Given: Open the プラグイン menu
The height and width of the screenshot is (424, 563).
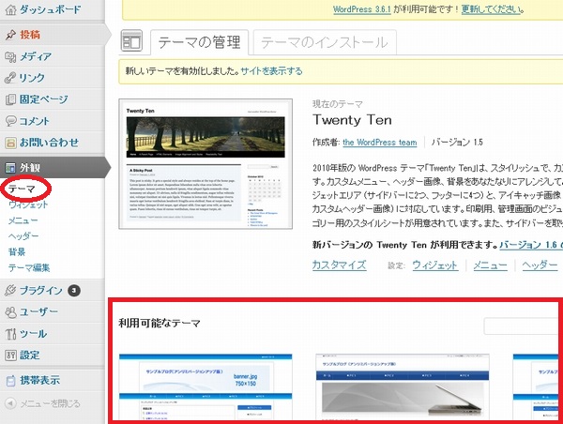Looking at the screenshot, I should pos(41,291).
